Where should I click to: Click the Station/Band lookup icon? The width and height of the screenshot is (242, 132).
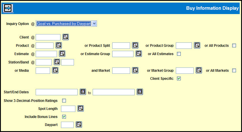[x=57, y=62]
